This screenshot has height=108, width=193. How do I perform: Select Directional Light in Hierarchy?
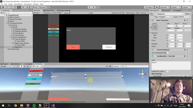(15, 19)
